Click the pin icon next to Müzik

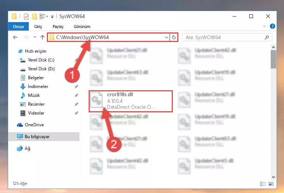coord(76,95)
